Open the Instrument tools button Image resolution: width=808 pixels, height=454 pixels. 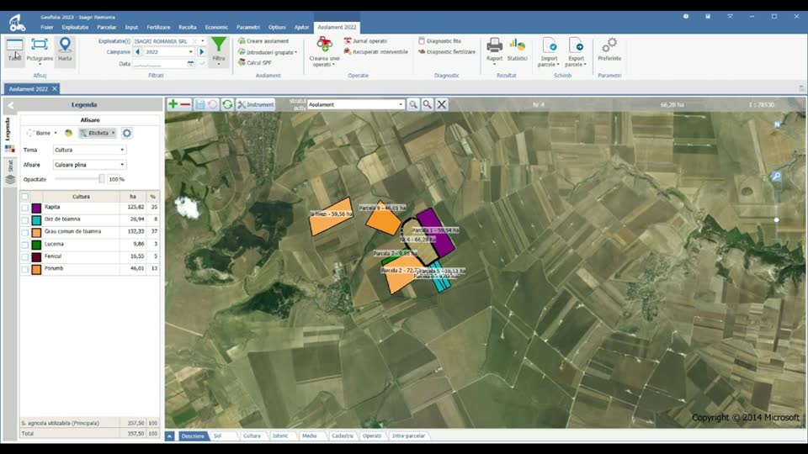[x=256, y=104]
